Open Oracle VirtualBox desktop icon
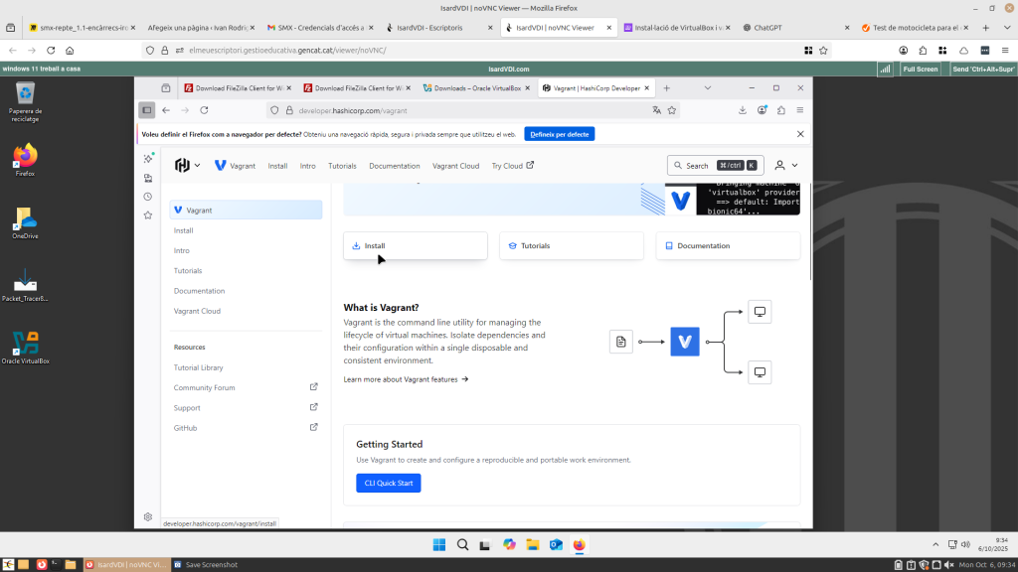 (x=25, y=346)
